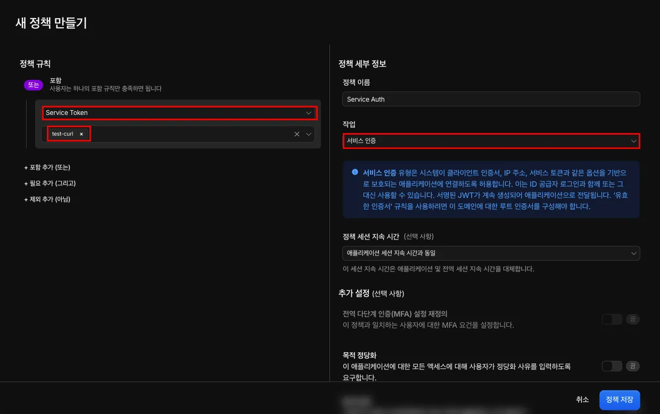Click the 추가 설정 (선택 사항) heading
Image resolution: width=660 pixels, height=414 pixels.
click(371, 293)
